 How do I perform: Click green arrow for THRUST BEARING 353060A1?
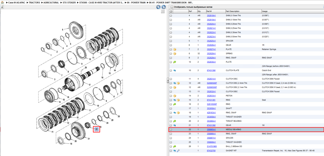175,121
